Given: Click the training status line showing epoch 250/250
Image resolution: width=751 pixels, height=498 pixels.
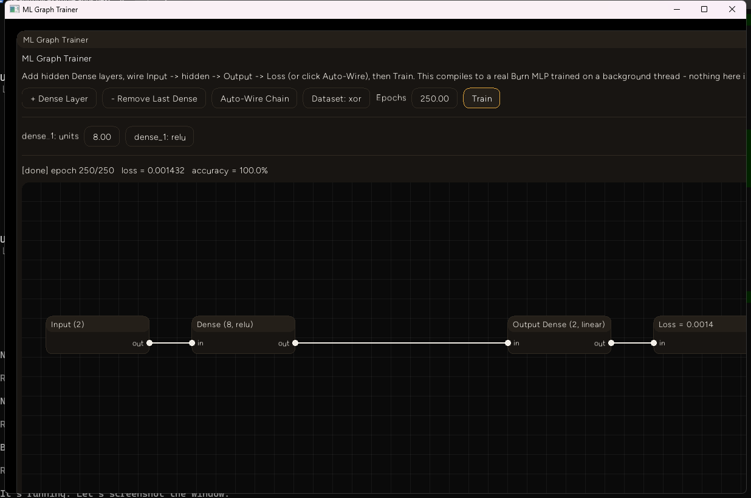Looking at the screenshot, I should coord(145,170).
